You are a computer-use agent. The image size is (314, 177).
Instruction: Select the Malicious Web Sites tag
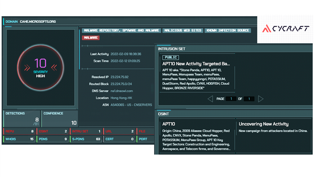point(182,31)
